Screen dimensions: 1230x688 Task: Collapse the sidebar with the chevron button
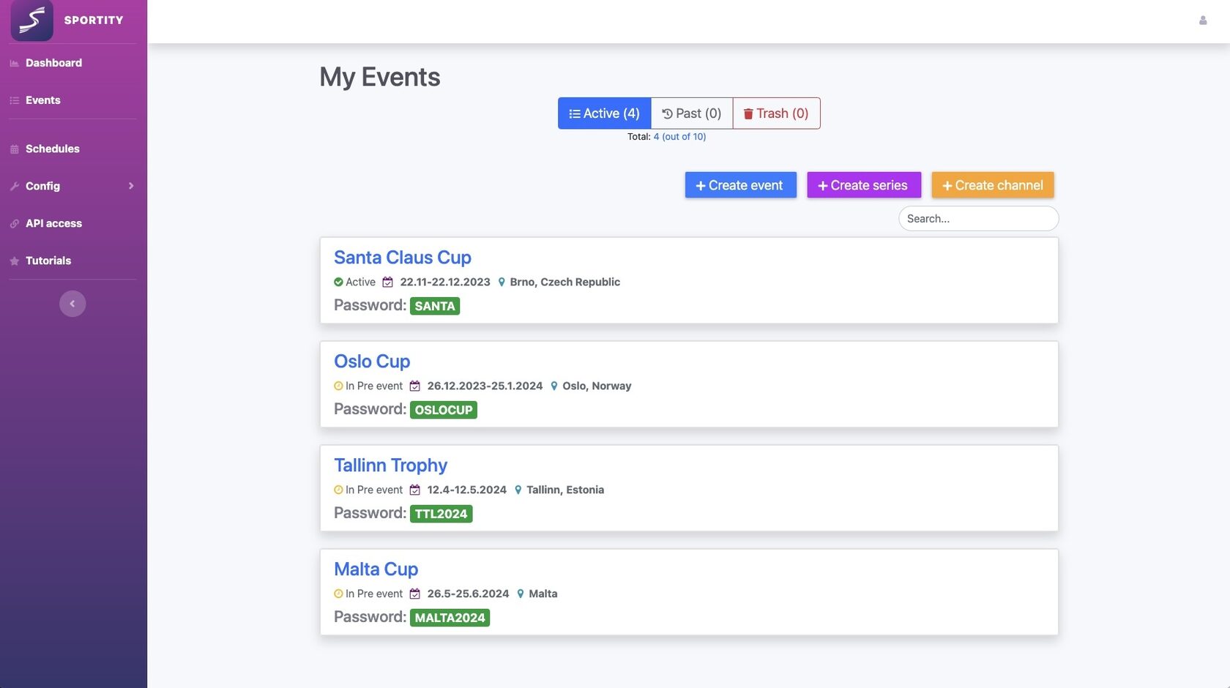tap(72, 303)
